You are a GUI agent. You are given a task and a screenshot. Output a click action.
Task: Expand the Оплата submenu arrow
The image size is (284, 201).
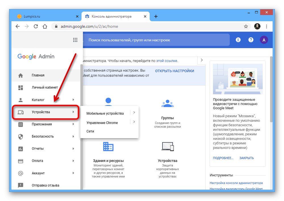[x=73, y=161]
